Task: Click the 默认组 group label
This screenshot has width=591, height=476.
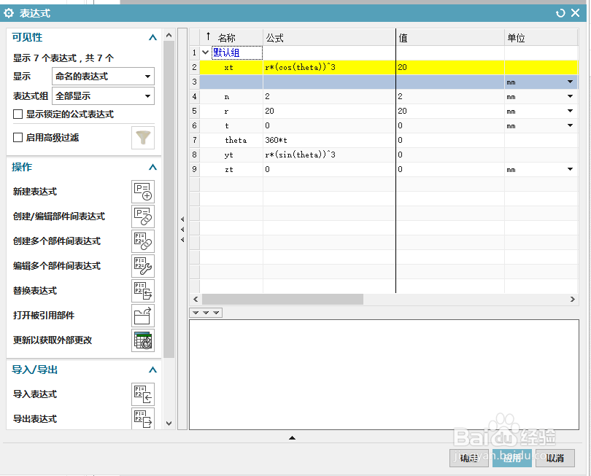Action: (226, 52)
